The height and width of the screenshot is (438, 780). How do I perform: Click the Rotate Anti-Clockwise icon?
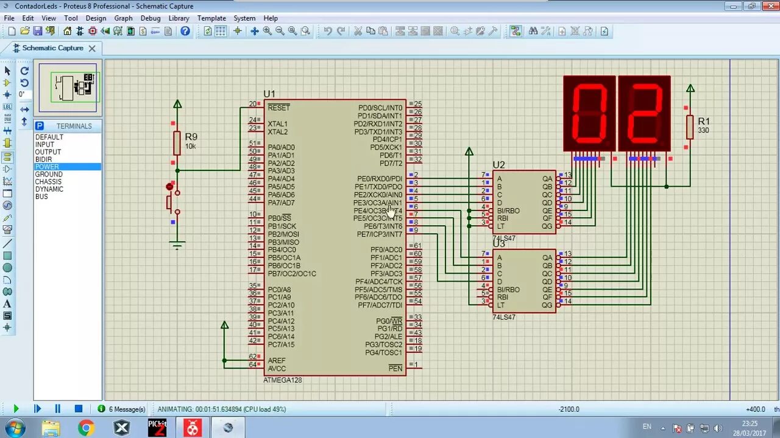click(24, 83)
